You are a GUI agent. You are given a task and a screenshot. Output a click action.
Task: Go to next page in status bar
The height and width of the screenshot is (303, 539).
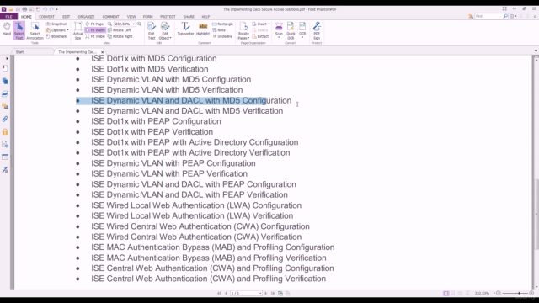tap(266, 294)
